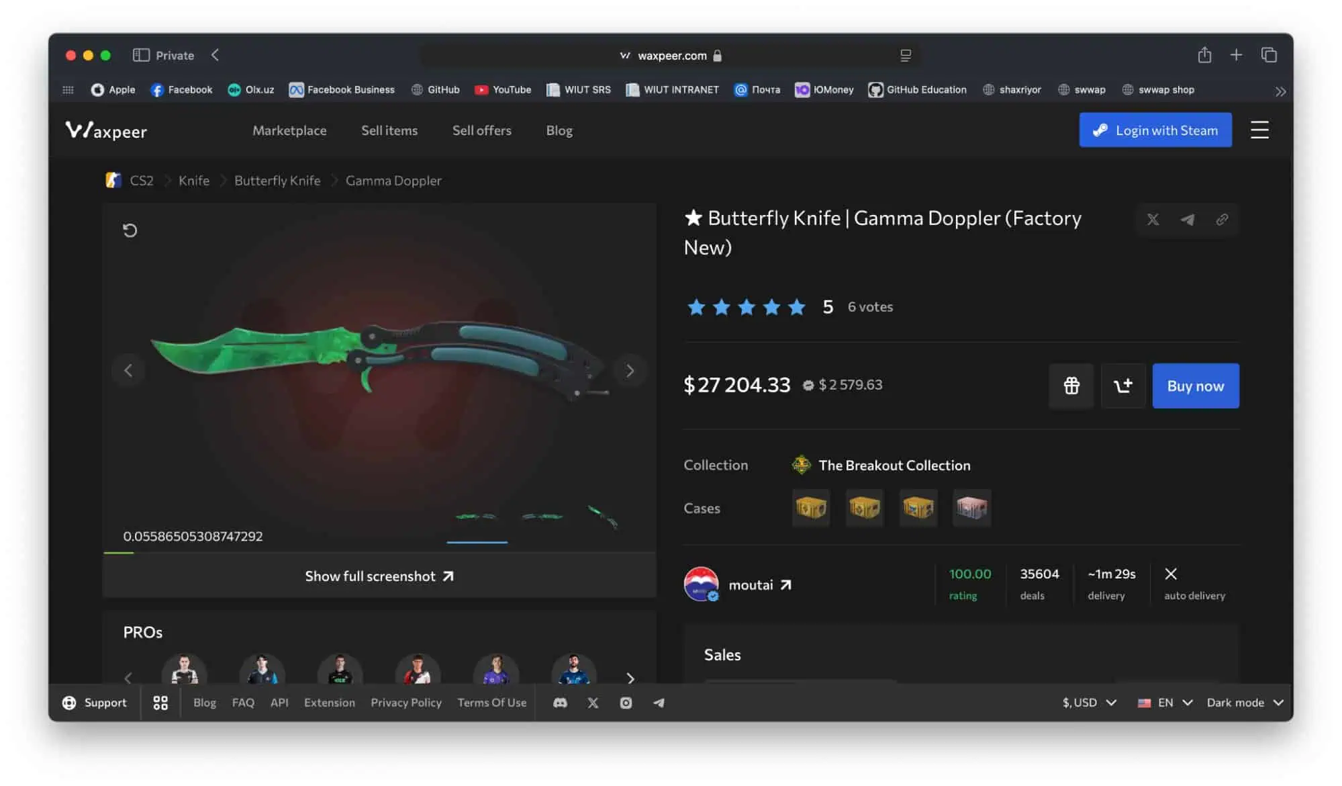Open the apps grid icon in footer
The height and width of the screenshot is (786, 1342).
(160, 703)
